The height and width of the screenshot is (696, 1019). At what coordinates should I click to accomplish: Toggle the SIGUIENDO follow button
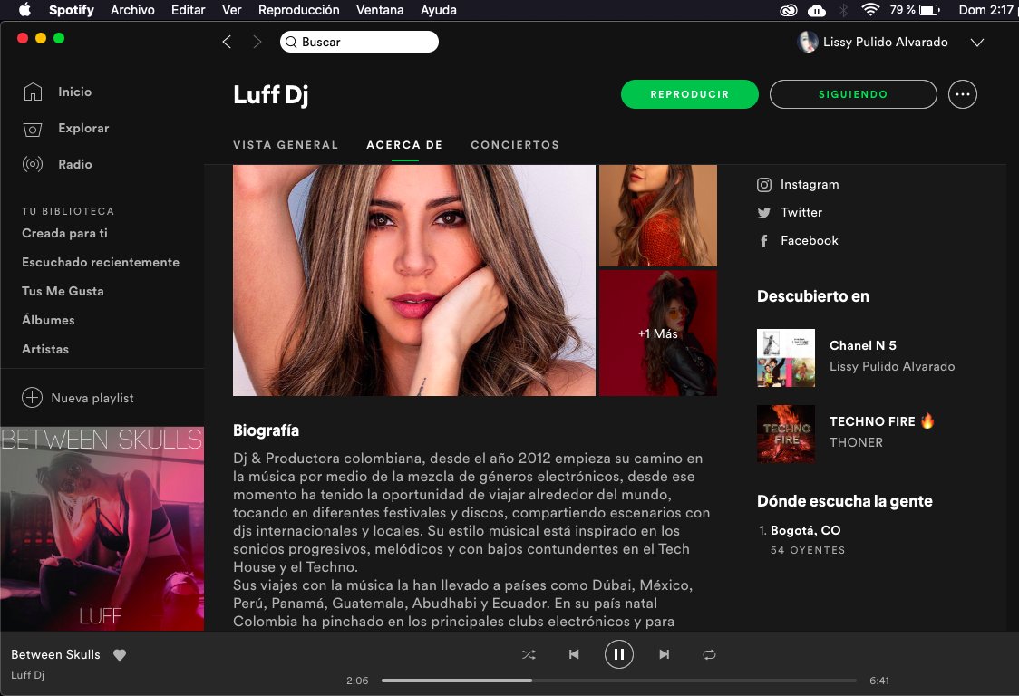coord(853,94)
